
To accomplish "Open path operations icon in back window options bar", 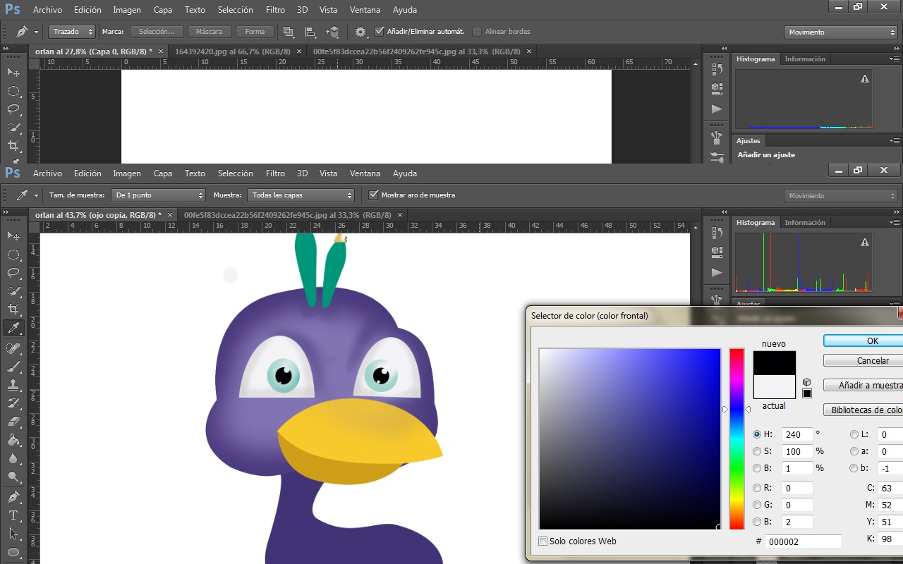I will click(288, 32).
